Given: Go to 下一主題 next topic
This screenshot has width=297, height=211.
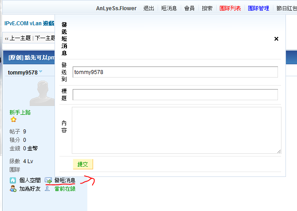Looking at the screenshot, I should (45, 38).
